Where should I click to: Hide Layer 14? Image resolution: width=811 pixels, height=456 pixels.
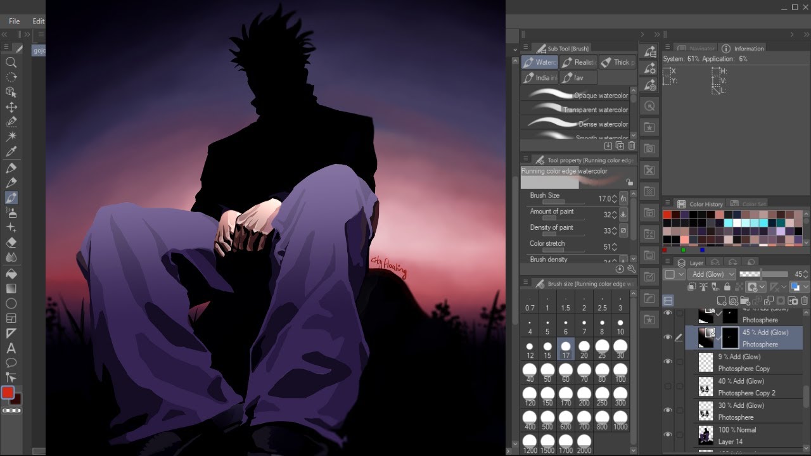(668, 435)
